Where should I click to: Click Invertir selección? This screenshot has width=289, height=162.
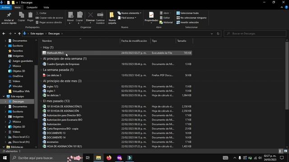pyautogui.click(x=188, y=22)
